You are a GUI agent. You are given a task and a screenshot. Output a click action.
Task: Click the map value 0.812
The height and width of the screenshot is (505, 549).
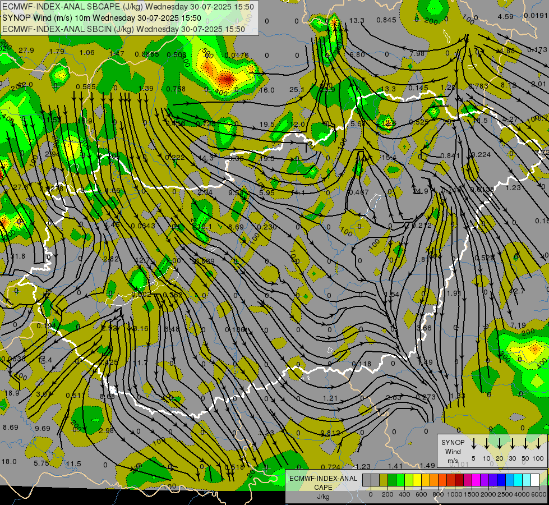tap(330, 433)
